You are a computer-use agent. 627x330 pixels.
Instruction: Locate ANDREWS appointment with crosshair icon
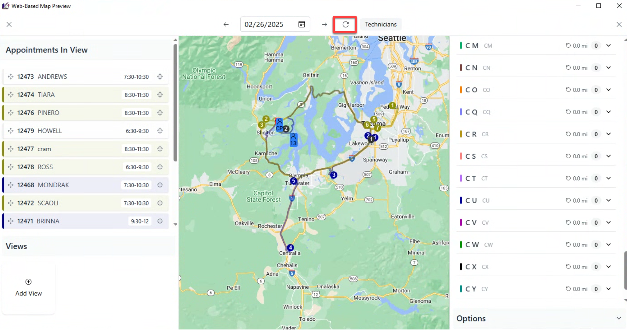(160, 77)
